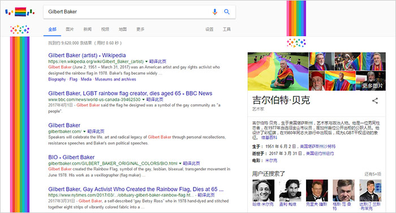Expand the 更多 search menu

click(140, 29)
